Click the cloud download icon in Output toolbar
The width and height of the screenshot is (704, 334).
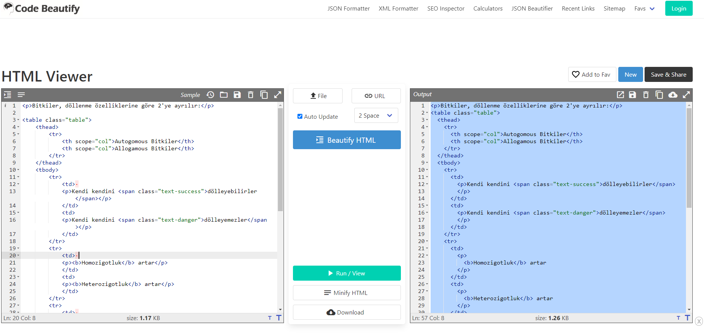[673, 95]
